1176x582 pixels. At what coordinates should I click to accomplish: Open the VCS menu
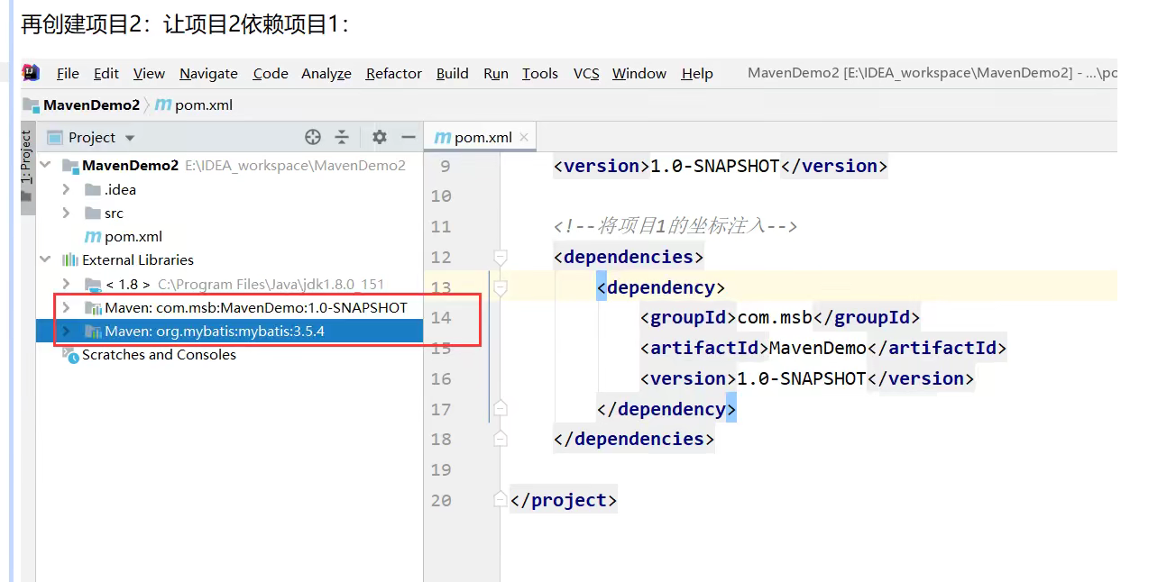click(586, 74)
